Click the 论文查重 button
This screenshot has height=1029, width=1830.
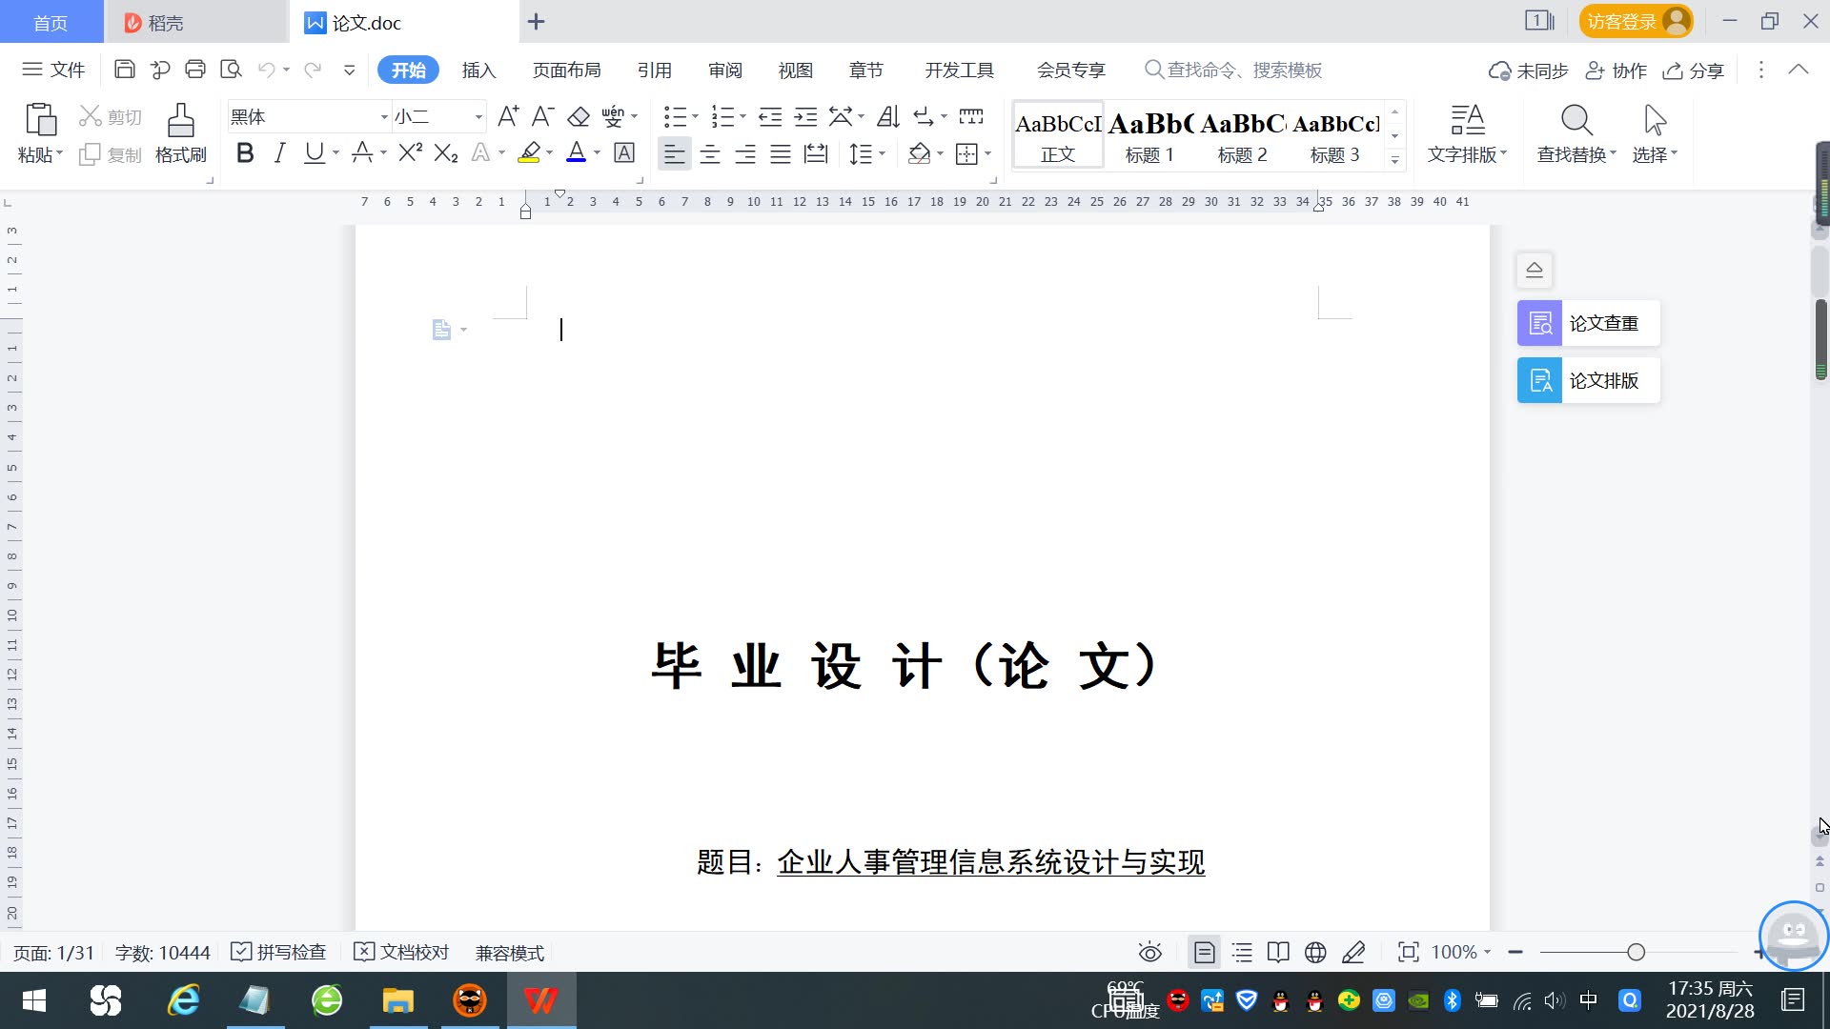tap(1588, 324)
